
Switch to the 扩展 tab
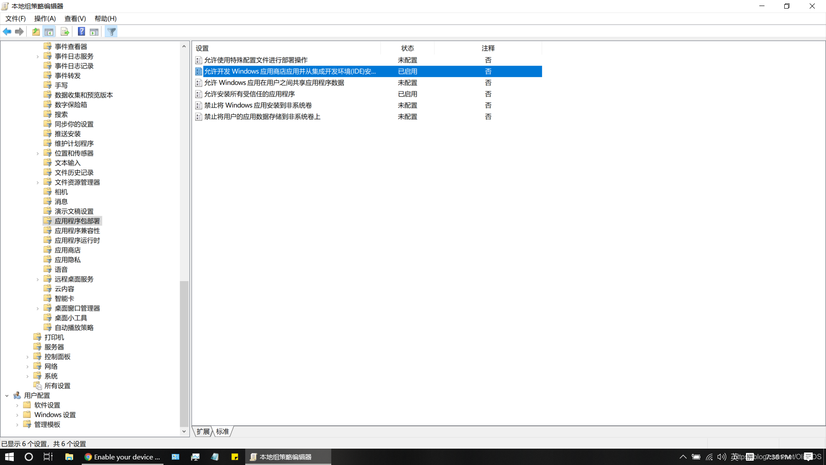203,431
